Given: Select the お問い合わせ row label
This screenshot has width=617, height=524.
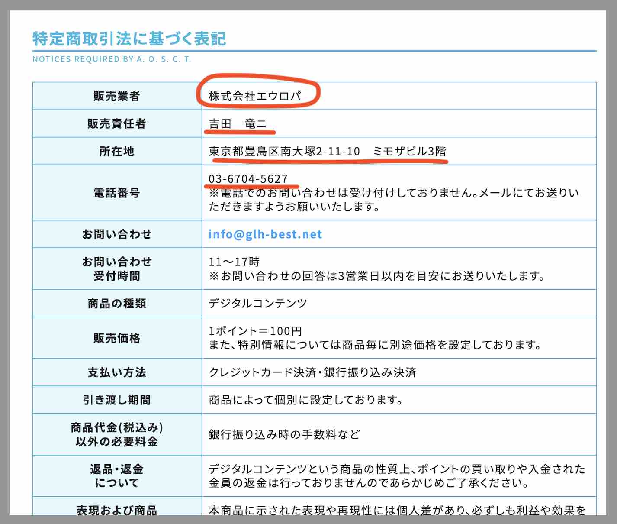Looking at the screenshot, I should pos(118,234).
